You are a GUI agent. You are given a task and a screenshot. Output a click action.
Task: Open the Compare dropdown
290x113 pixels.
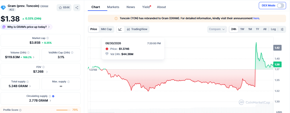(x=217, y=29)
